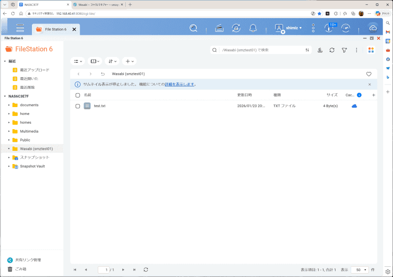Open the QTS main menu hamburger icon
This screenshot has height=277, width=393.
20,28
